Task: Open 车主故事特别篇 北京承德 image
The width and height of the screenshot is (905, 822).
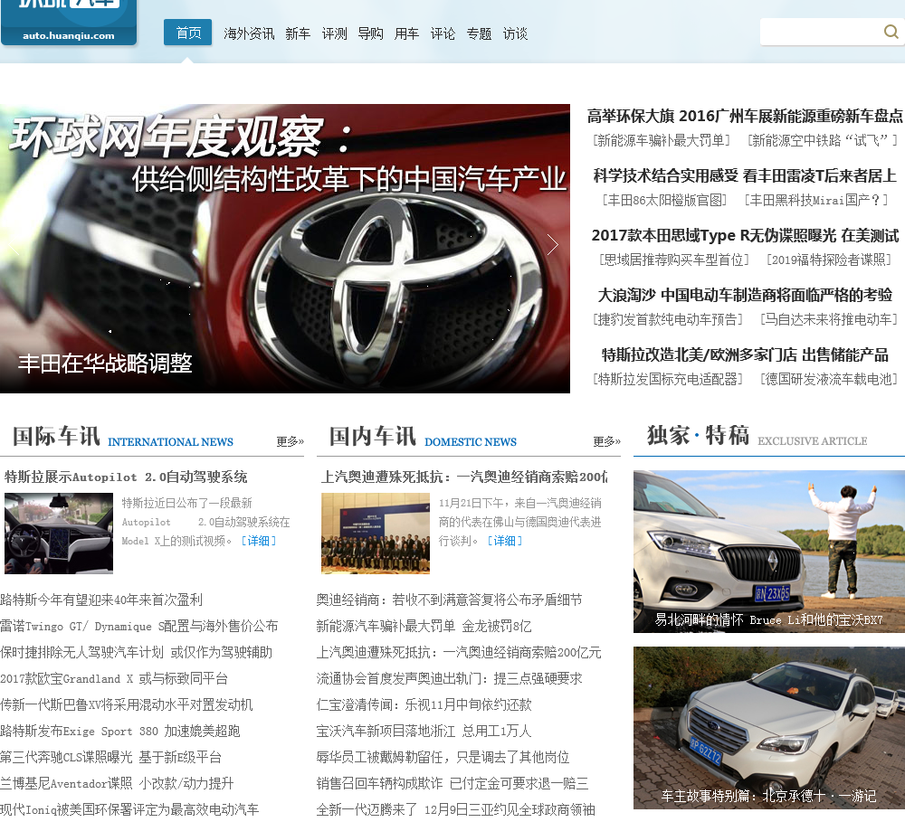Action: click(x=768, y=728)
